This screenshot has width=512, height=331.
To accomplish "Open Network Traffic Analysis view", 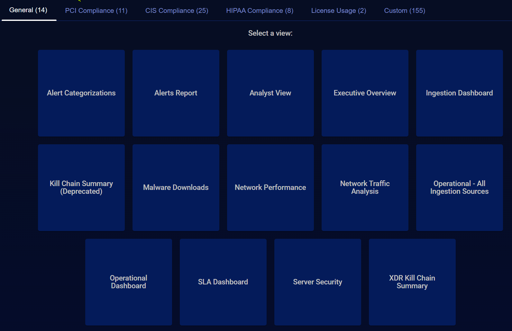I will pos(365,188).
